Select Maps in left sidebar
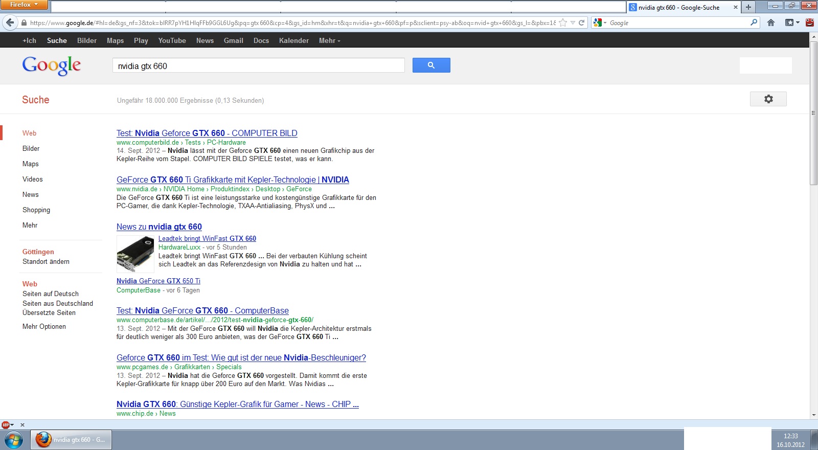 31,164
